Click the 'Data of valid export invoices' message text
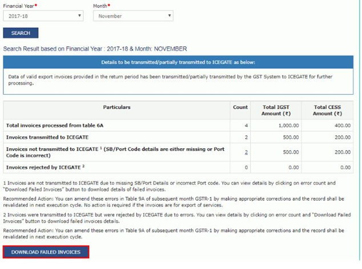 click(170, 80)
